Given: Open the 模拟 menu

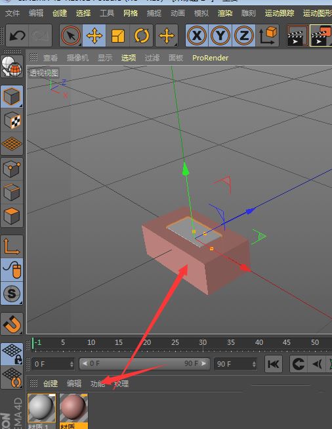Looking at the screenshot, I should tap(201, 13).
